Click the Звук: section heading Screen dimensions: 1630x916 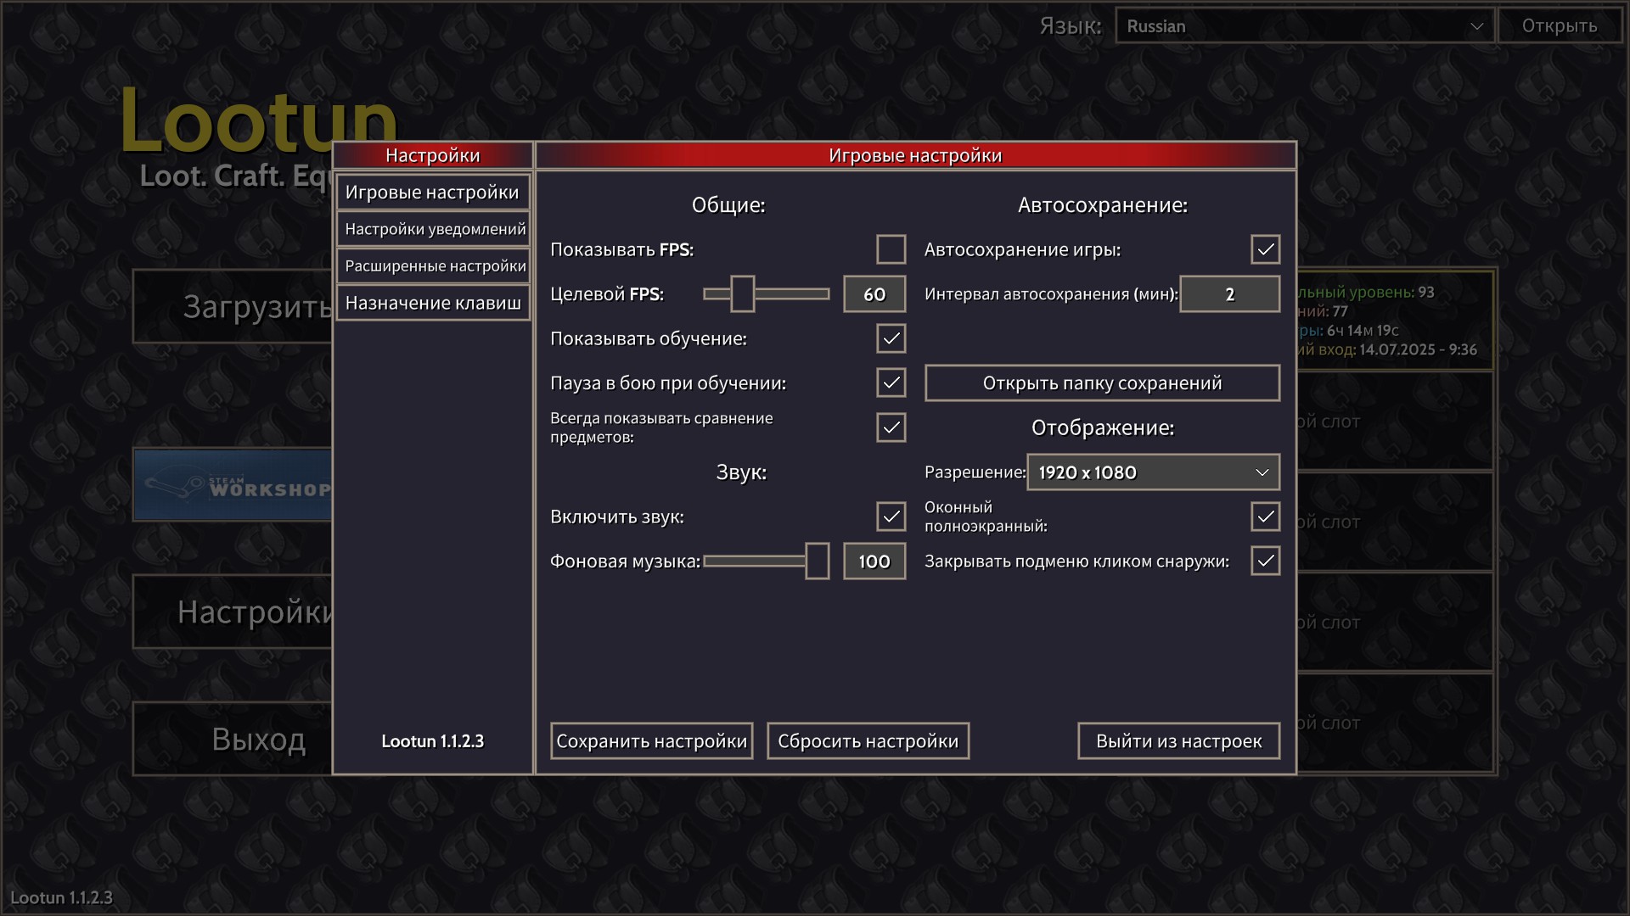741,472
